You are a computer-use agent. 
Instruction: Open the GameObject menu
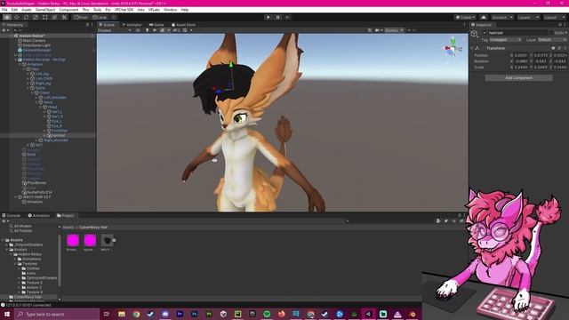point(45,10)
